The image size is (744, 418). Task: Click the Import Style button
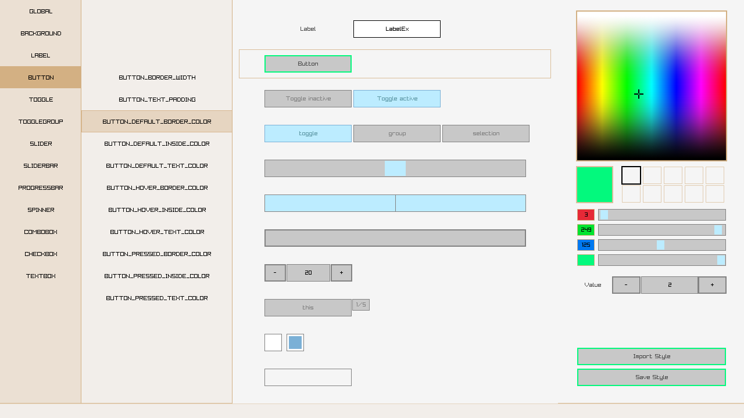click(652, 356)
